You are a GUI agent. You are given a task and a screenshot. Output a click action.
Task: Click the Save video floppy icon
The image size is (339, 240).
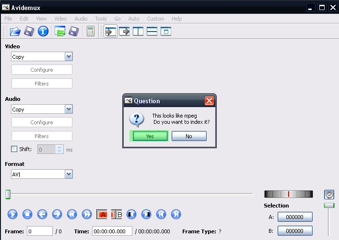click(x=29, y=31)
